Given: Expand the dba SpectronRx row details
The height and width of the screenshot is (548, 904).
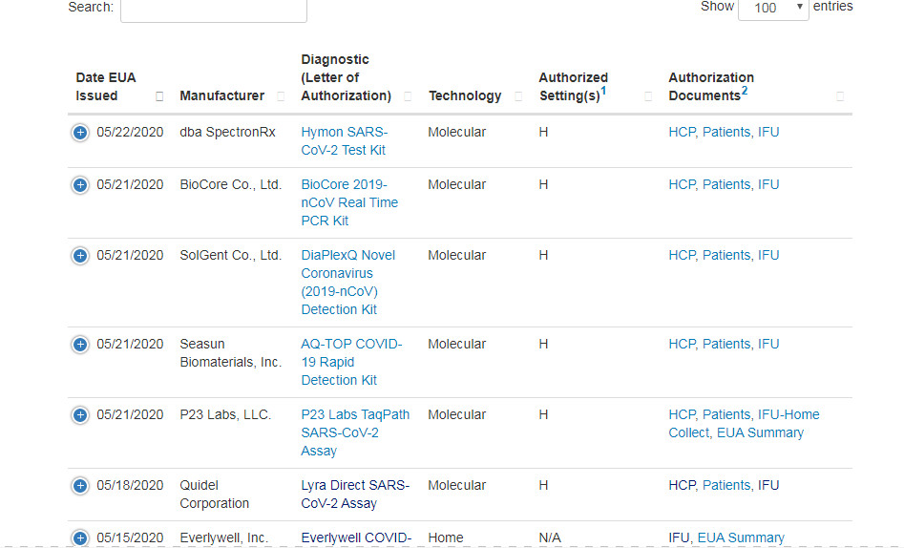Looking at the screenshot, I should tap(80, 133).
